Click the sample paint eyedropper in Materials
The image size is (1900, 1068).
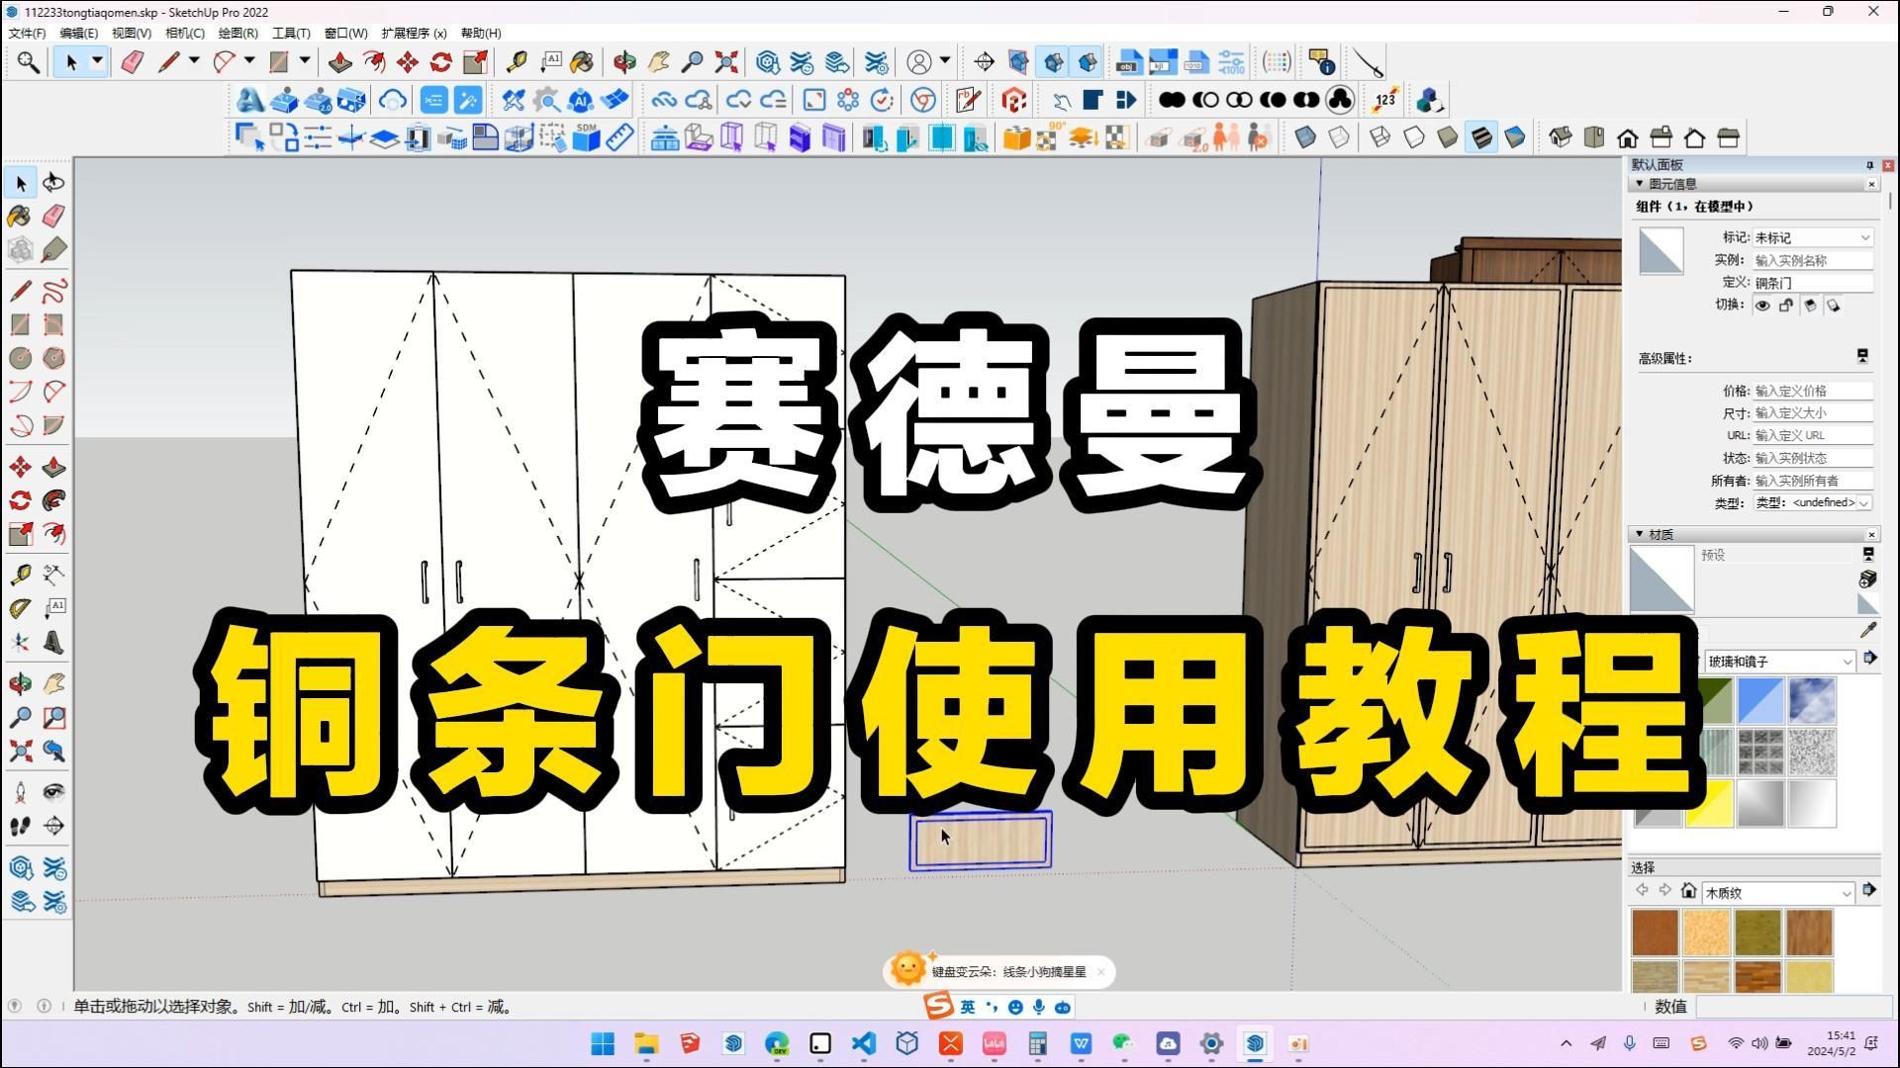pos(1868,630)
